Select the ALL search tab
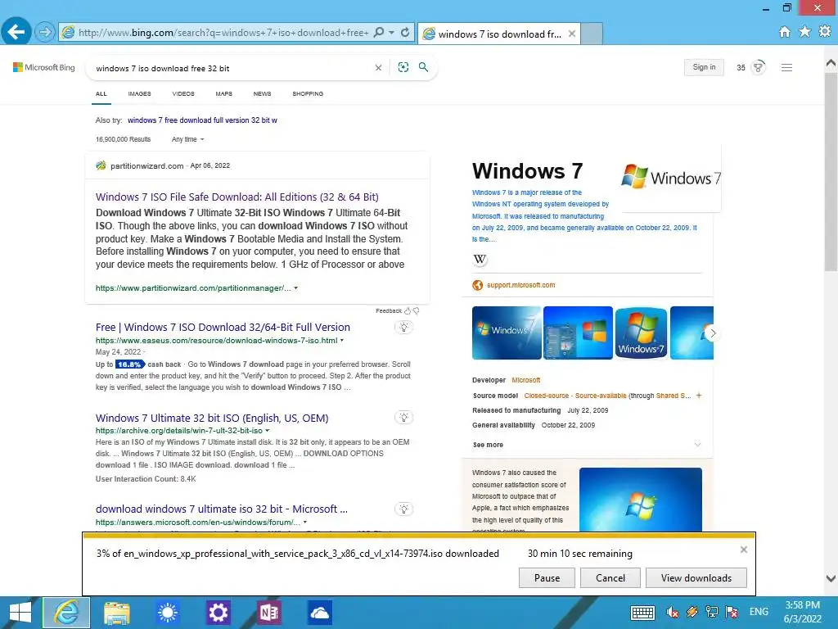The height and width of the screenshot is (629, 838). pyautogui.click(x=101, y=93)
